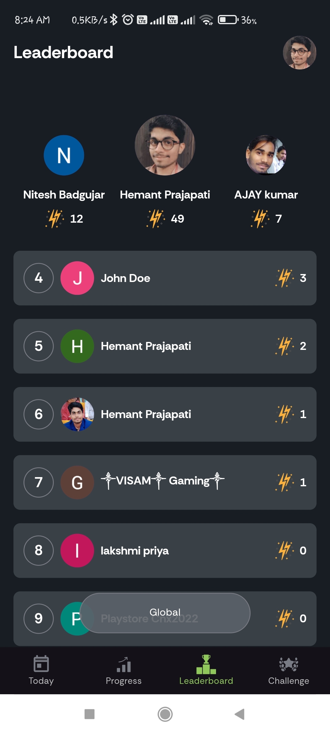Open profile picture in top-right header
The height and width of the screenshot is (734, 330).
pos(299,53)
